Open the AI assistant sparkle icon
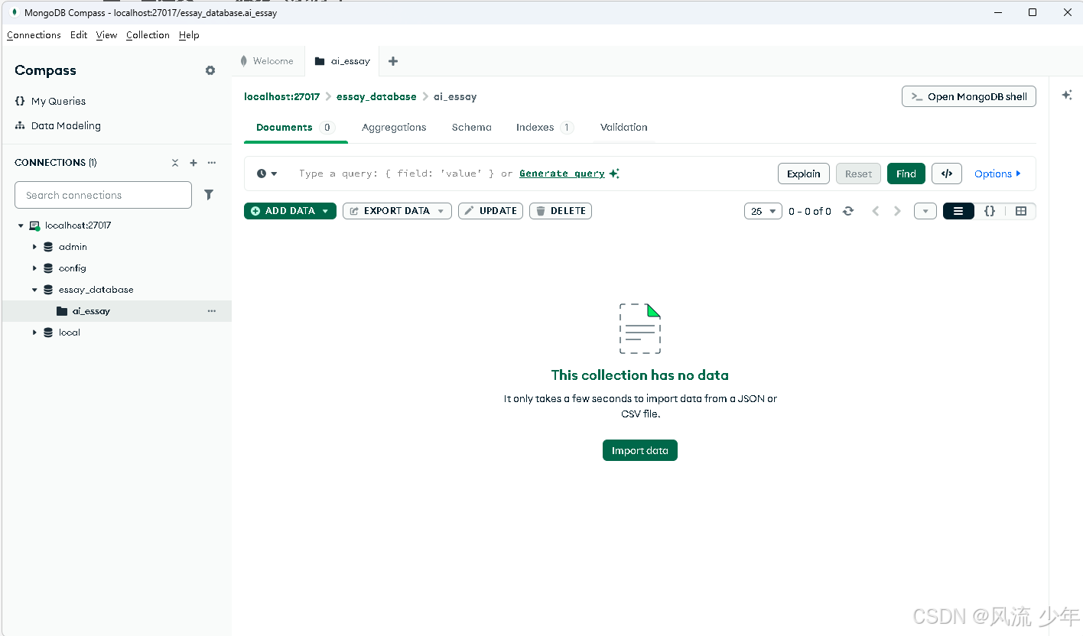This screenshot has height=636, width=1083. pyautogui.click(x=1067, y=95)
